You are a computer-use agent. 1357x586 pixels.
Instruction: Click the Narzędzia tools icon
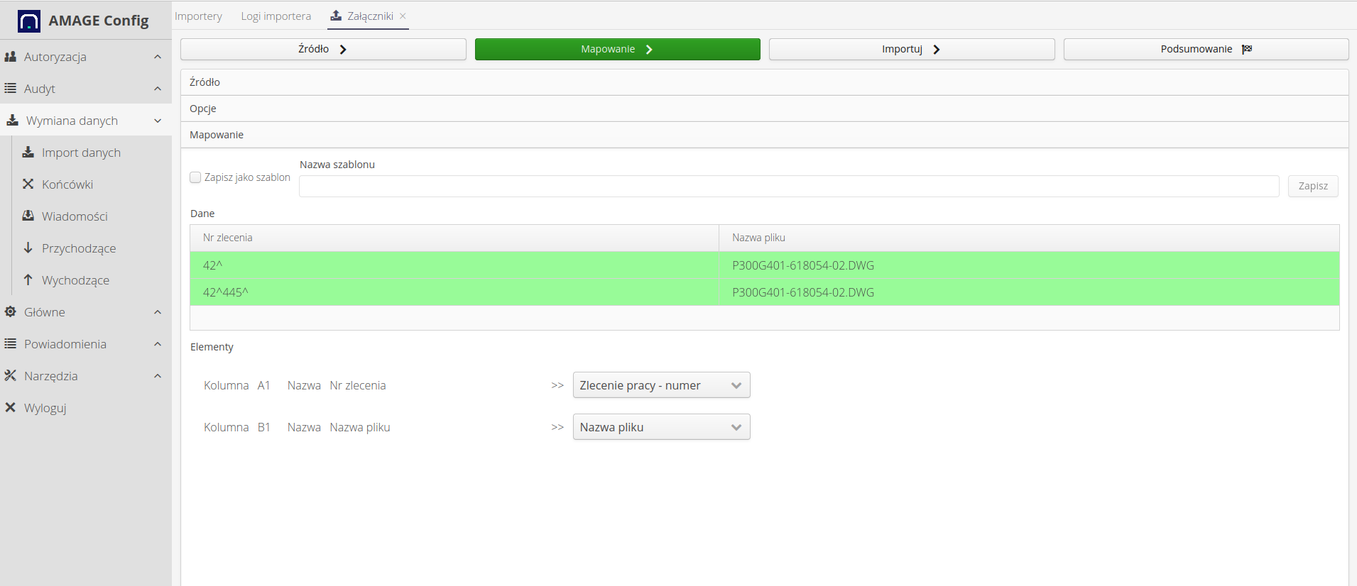(11, 376)
